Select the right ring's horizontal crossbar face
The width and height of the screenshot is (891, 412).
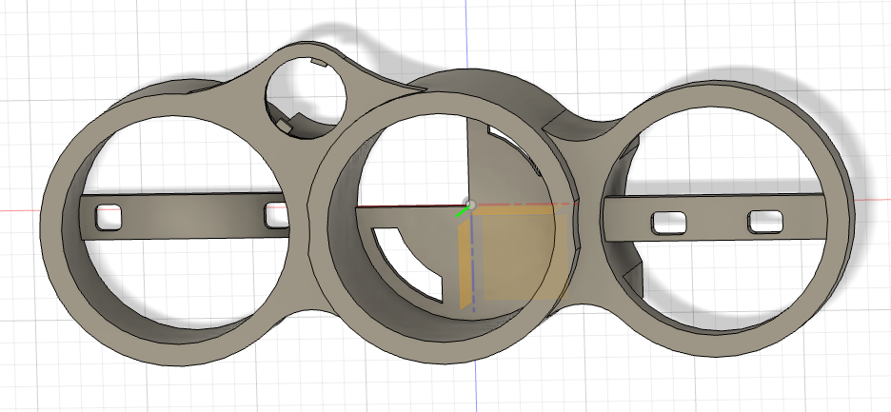click(x=716, y=219)
